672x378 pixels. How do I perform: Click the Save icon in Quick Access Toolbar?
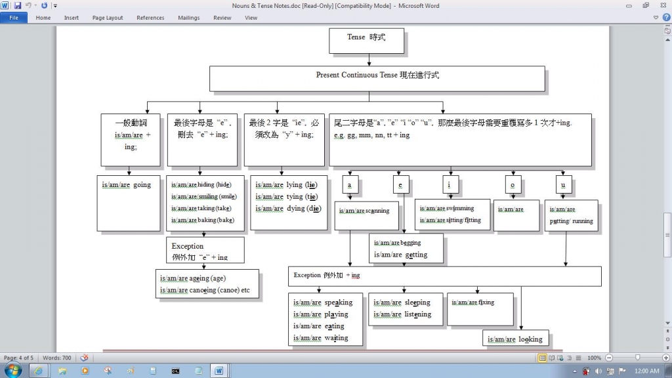click(x=18, y=5)
